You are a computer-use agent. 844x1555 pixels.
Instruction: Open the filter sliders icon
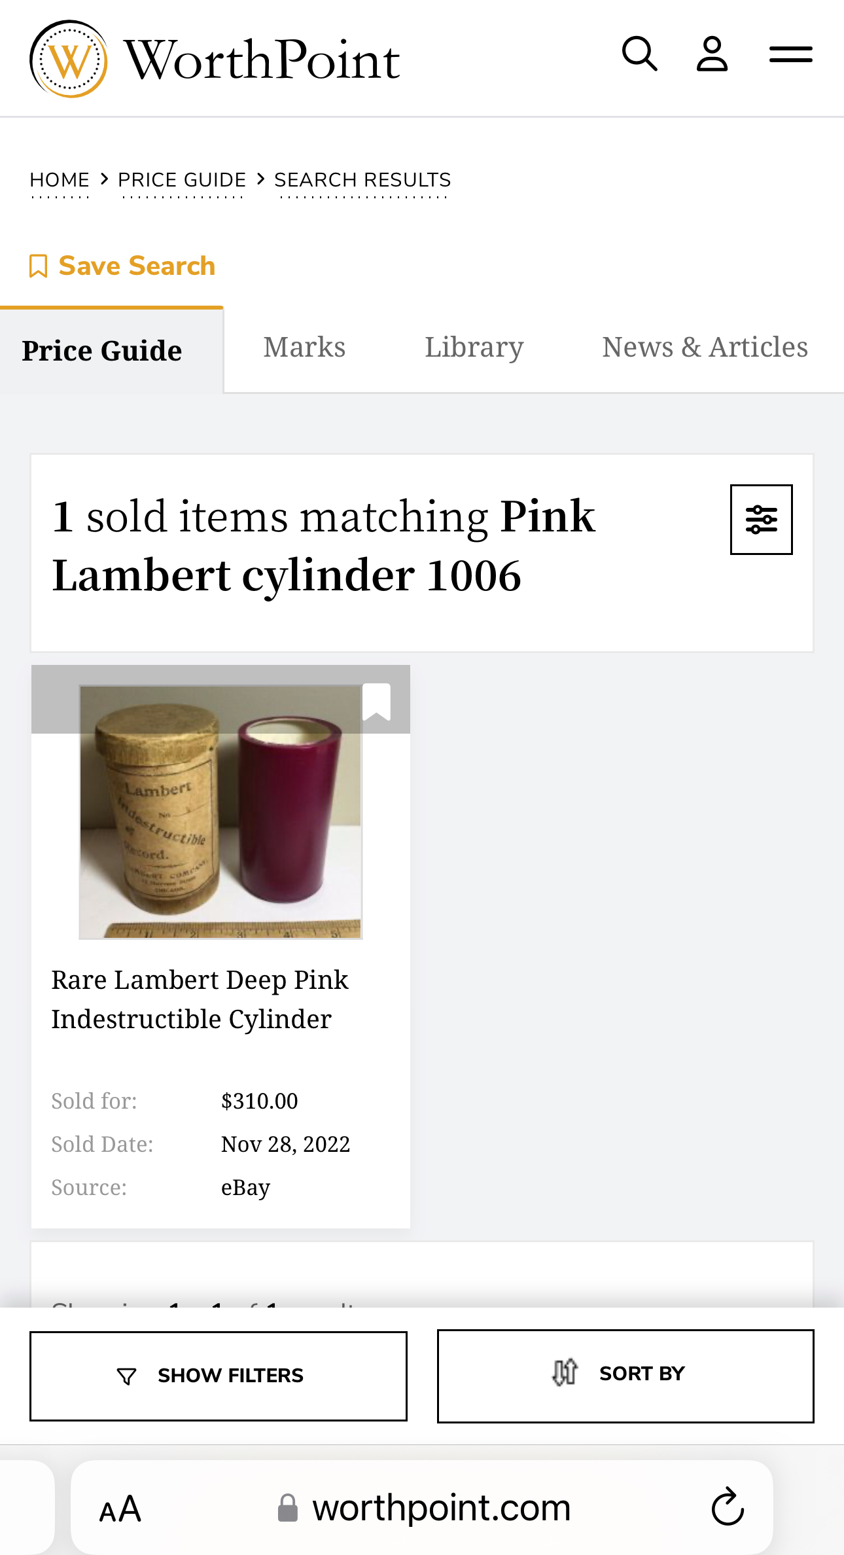(x=761, y=520)
